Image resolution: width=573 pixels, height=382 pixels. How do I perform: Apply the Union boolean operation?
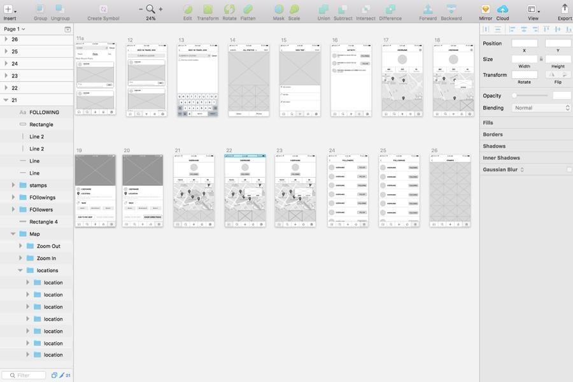pos(323,10)
